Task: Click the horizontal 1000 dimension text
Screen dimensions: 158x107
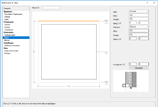Action: (x=69, y=86)
